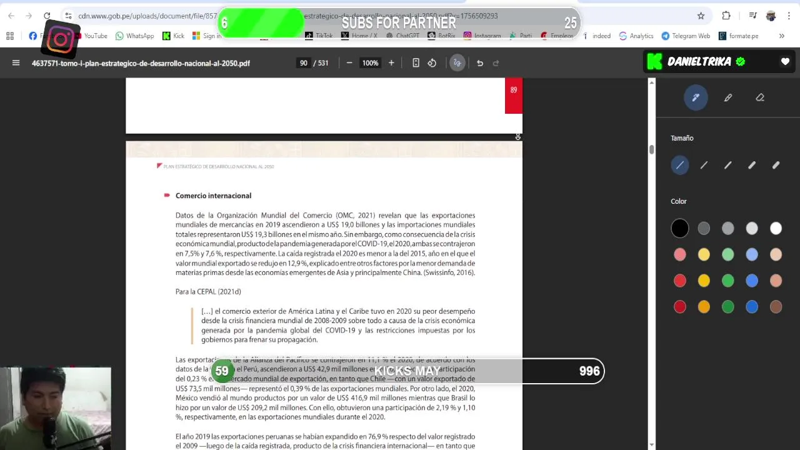
Task: Select the second pen size
Action: (x=704, y=165)
